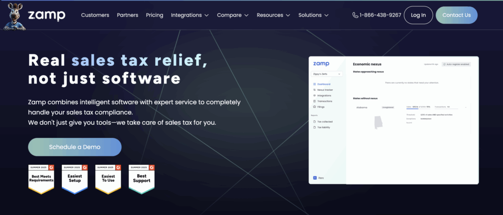Screen dimensions: 503x215
Task: Click the Best Meets Requirements G2 badge
Action: 41,180
